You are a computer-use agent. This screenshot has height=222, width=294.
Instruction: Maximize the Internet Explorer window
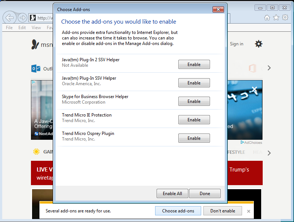coord(272,8)
